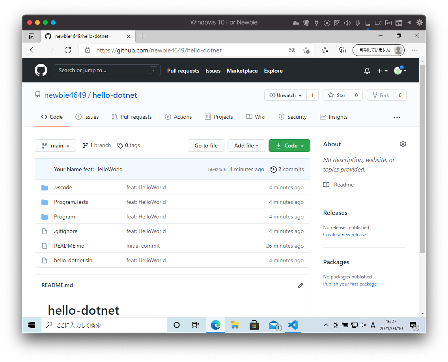Open commit history clock icon
Viewport: 448px width, 362px height.
pos(273,170)
